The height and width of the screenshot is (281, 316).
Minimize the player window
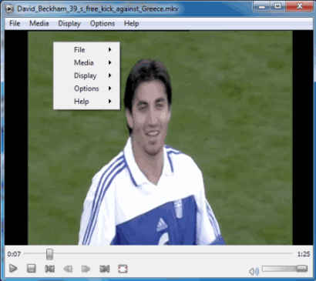(262, 6)
